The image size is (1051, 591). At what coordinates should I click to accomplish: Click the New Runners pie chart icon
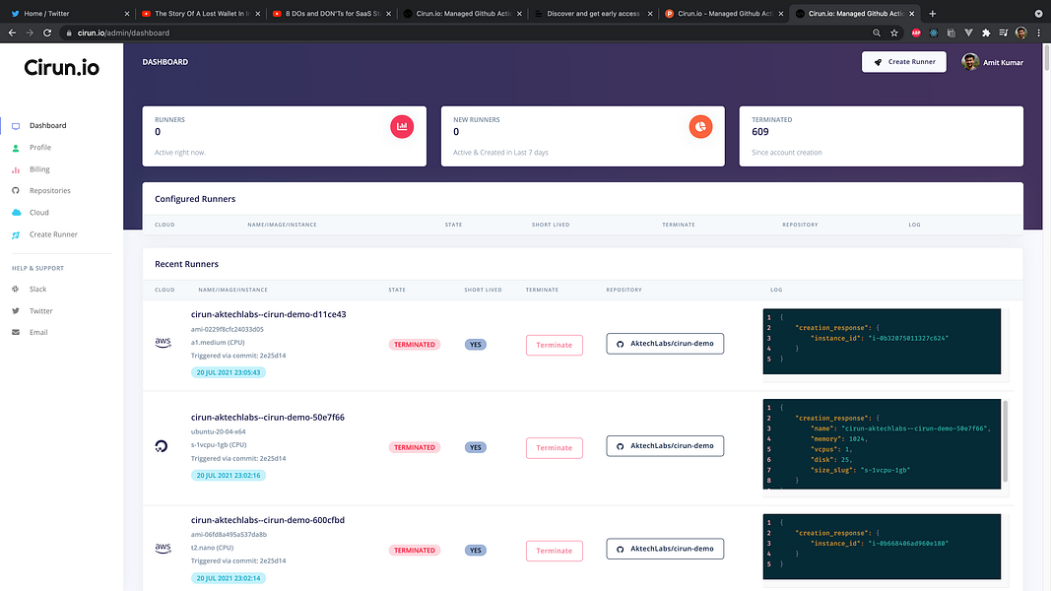700,127
